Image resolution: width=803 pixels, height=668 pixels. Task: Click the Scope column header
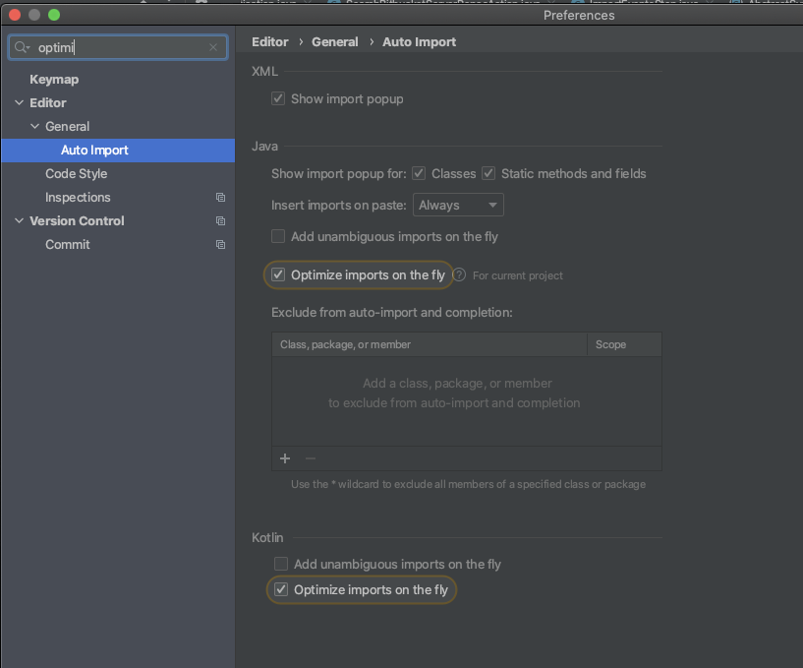[624, 344]
